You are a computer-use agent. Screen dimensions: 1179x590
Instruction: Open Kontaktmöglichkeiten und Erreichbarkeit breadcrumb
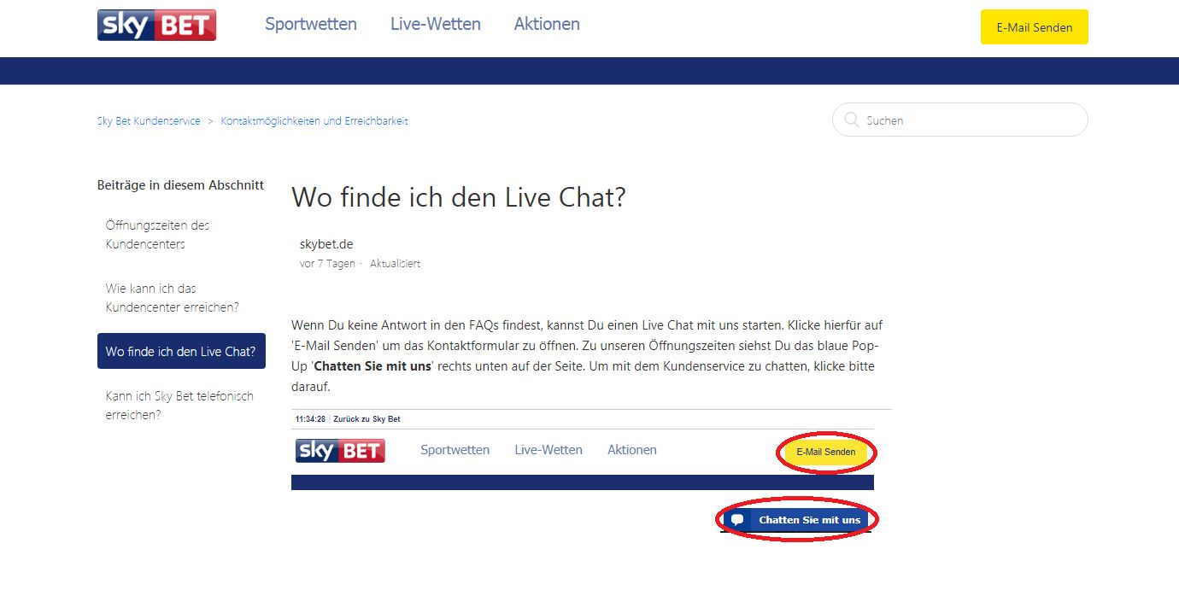(314, 121)
